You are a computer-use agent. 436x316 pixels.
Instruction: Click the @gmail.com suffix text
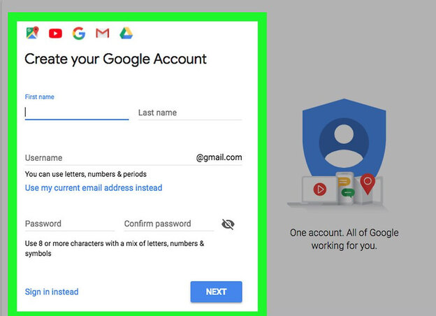pyautogui.click(x=219, y=157)
